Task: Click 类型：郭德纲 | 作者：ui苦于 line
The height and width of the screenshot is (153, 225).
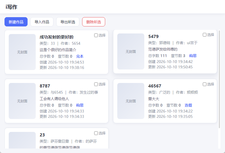Action: pyautogui.click(x=173, y=43)
